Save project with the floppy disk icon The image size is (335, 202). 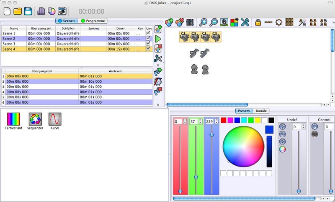[28, 11]
